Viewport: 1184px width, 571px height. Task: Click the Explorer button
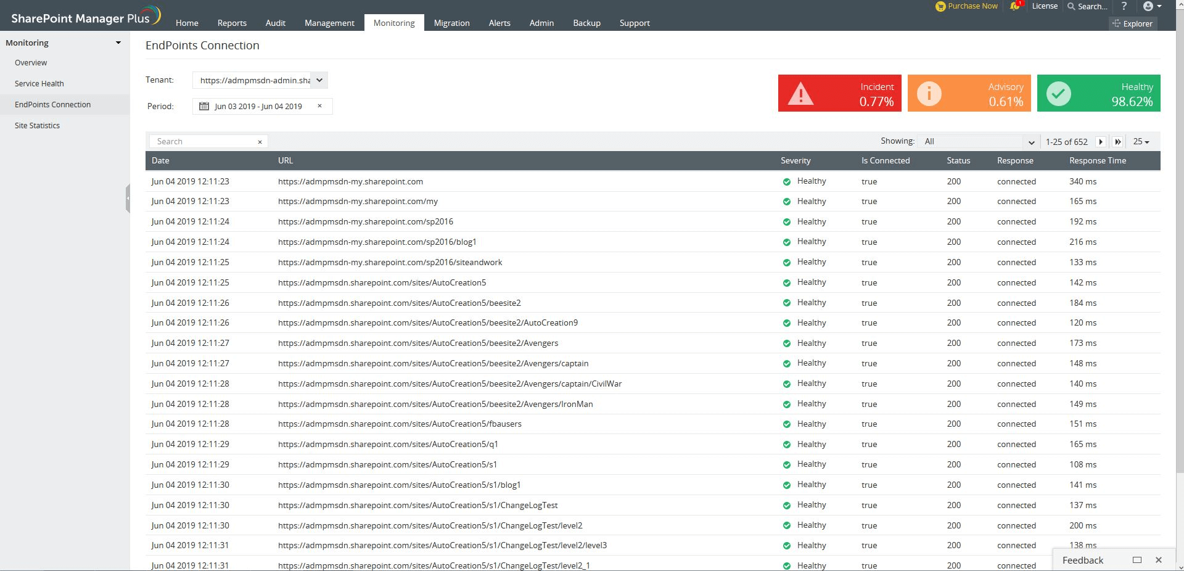coord(1132,23)
